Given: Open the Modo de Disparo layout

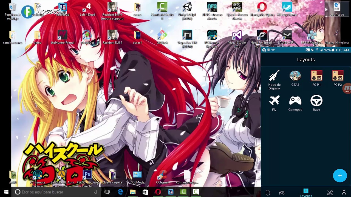Looking at the screenshot, I should (x=274, y=80).
